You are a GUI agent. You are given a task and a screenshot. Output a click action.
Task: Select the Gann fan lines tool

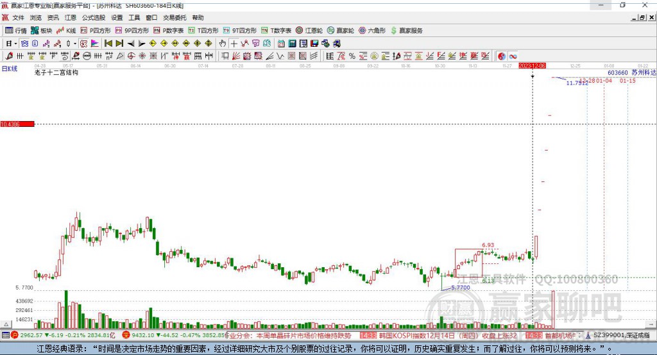coord(236,56)
